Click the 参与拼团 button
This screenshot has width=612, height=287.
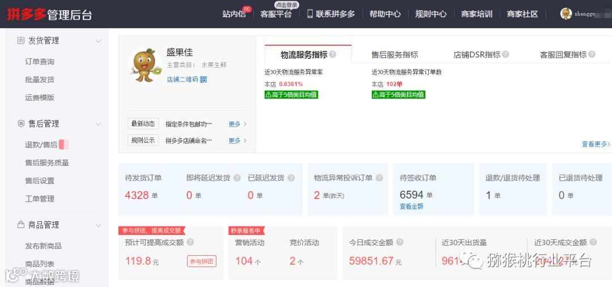point(202,262)
